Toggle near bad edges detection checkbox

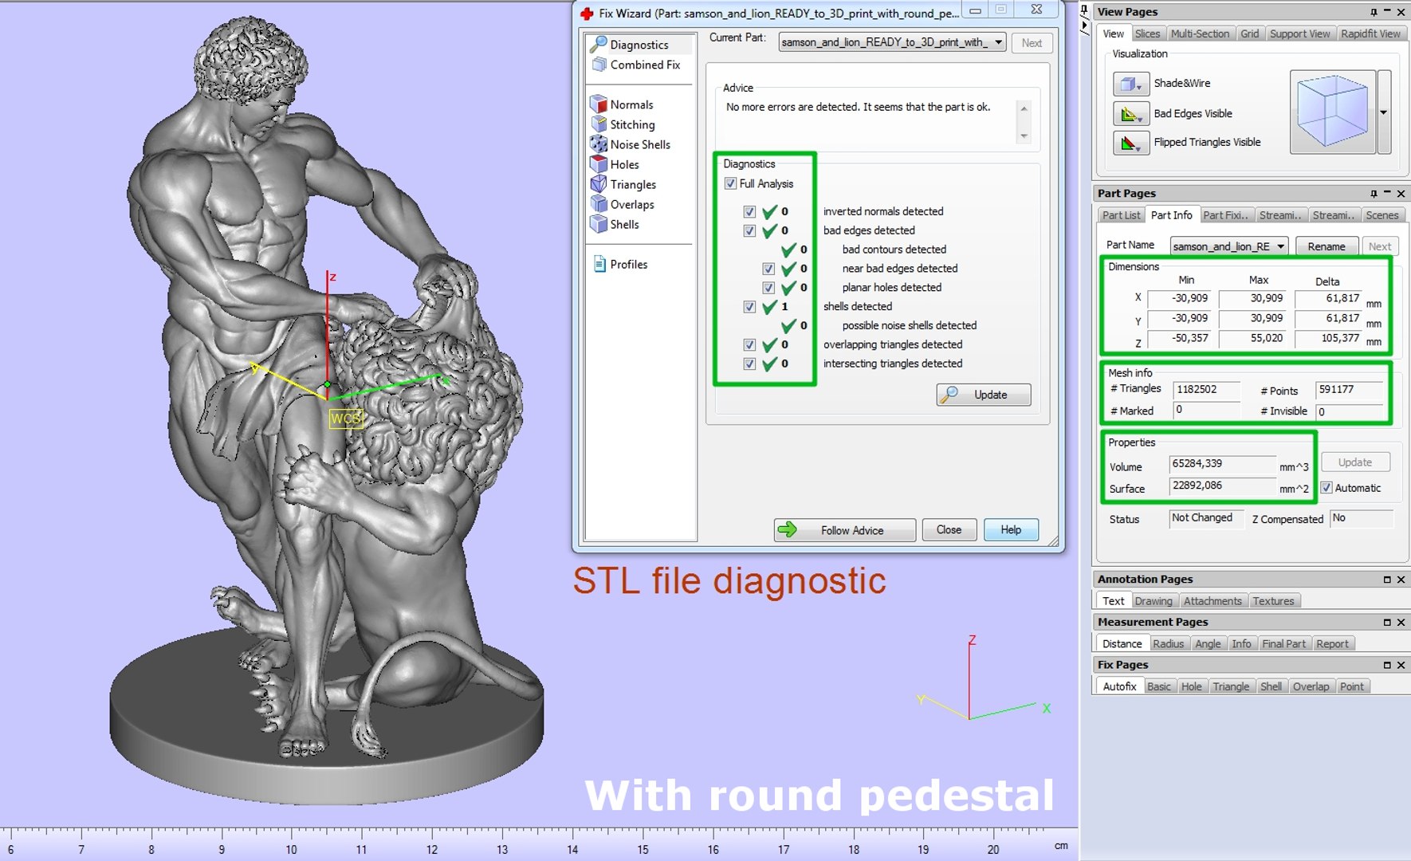pos(768,269)
